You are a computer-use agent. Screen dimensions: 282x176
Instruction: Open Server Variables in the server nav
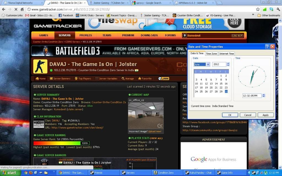[x=106, y=79]
